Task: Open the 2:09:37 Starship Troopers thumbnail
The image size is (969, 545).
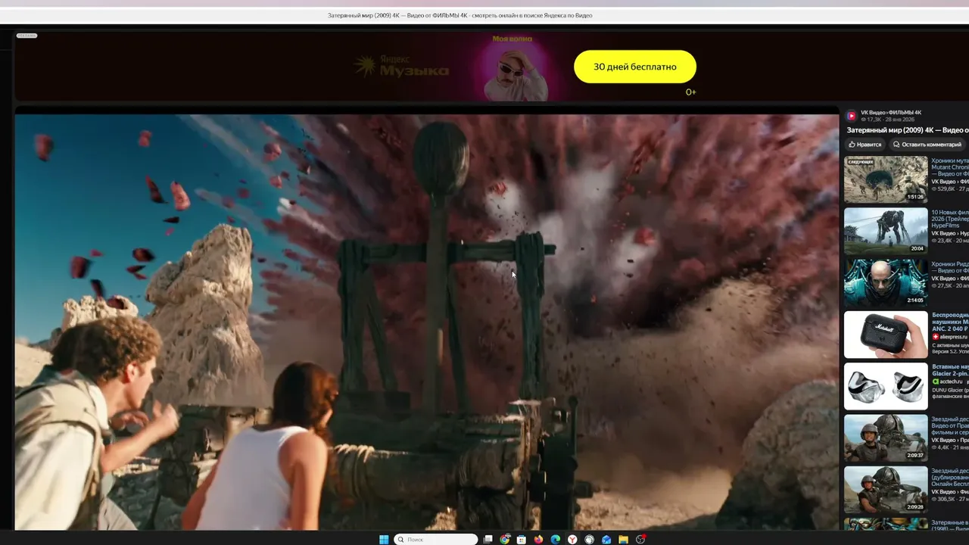Action: (x=886, y=438)
